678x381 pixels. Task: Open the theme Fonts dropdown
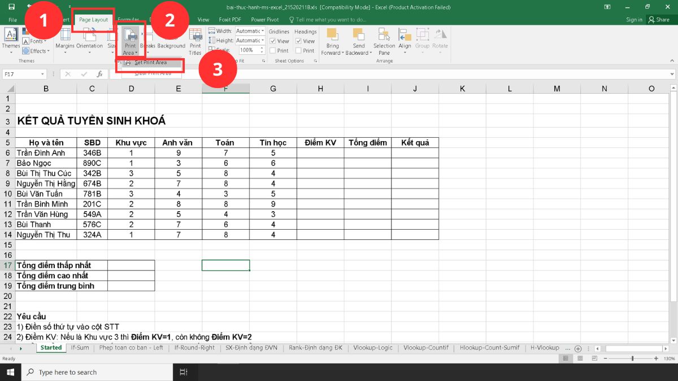pyautogui.click(x=37, y=41)
